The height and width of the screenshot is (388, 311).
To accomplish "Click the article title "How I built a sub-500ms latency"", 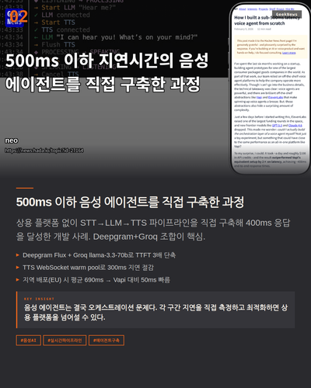I will click(267, 18).
